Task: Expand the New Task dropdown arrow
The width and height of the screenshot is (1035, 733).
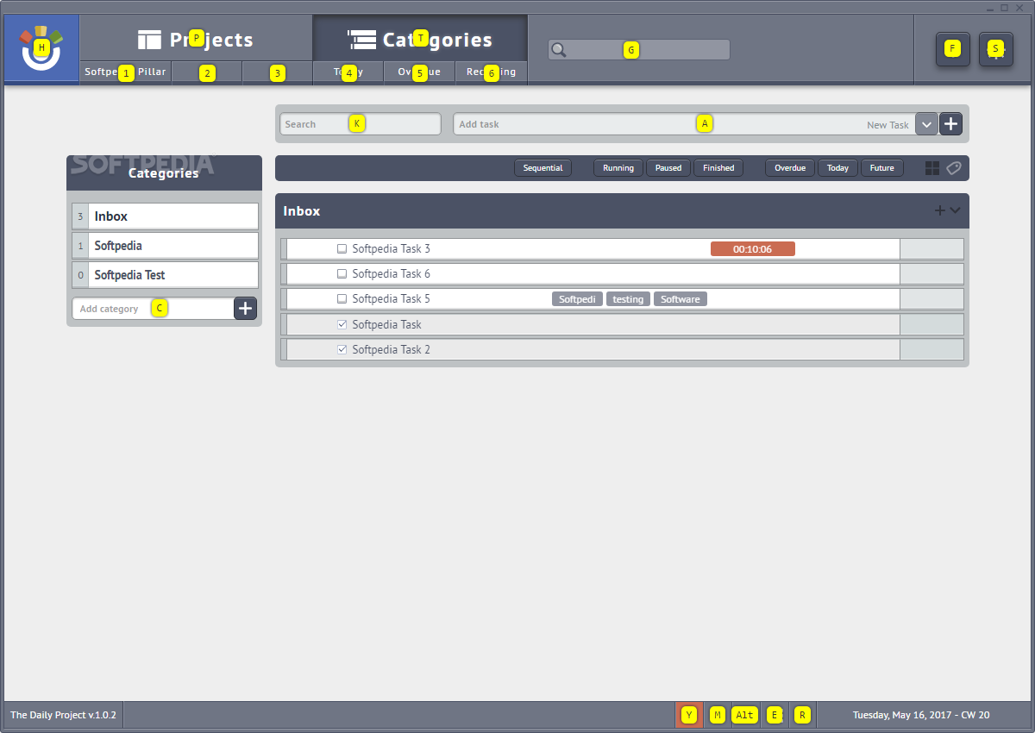Action: (x=926, y=124)
